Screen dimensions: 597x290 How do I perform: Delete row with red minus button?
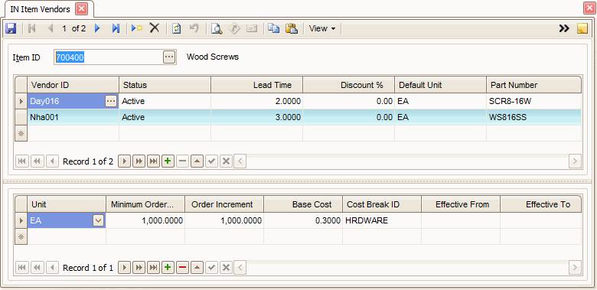click(182, 268)
